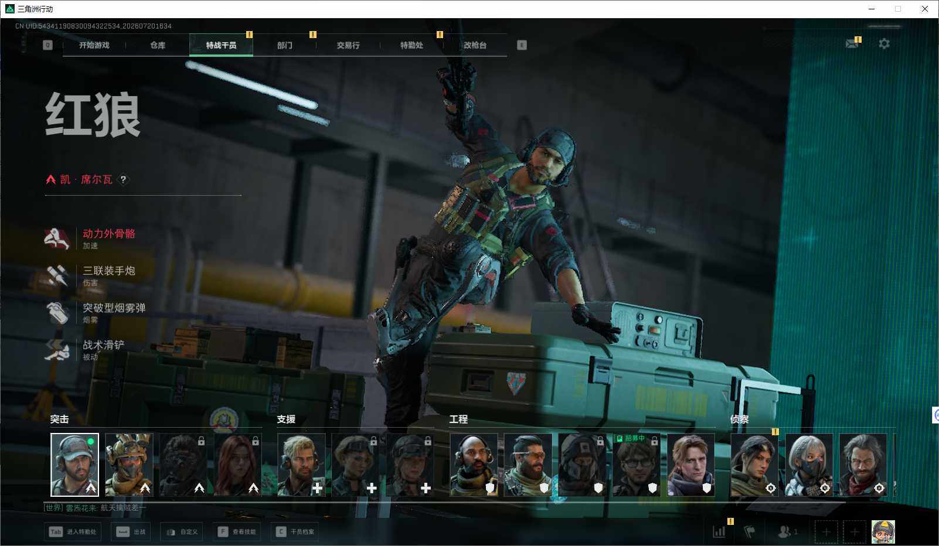Select the 动力外骨骼 skill icon
Image resolution: width=939 pixels, height=546 pixels.
(x=57, y=238)
